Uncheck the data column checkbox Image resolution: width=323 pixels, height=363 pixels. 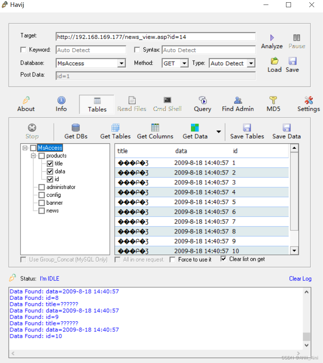[50, 171]
